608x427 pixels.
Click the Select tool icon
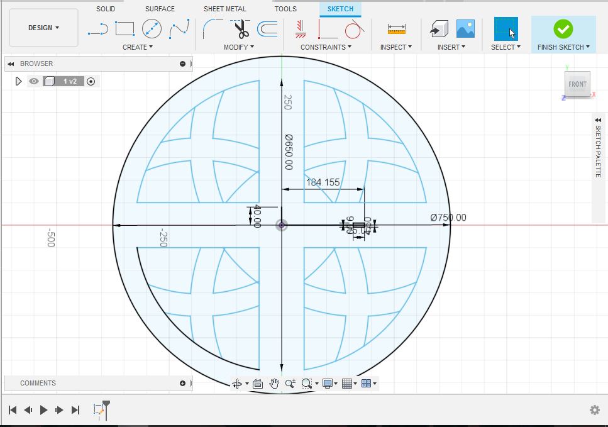click(506, 29)
